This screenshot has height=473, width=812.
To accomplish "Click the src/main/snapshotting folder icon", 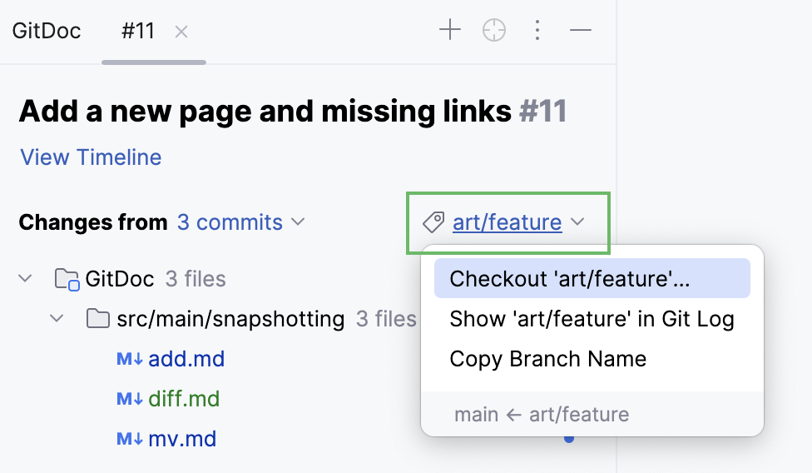I will click(x=98, y=319).
